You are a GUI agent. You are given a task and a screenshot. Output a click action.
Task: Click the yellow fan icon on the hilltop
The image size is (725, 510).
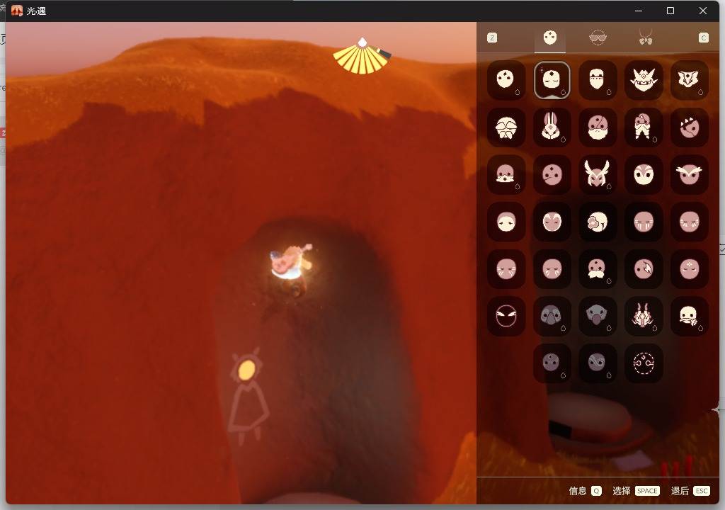click(x=362, y=57)
